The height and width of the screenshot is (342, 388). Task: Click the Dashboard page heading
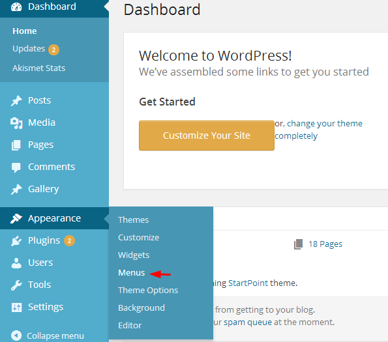coord(162,10)
